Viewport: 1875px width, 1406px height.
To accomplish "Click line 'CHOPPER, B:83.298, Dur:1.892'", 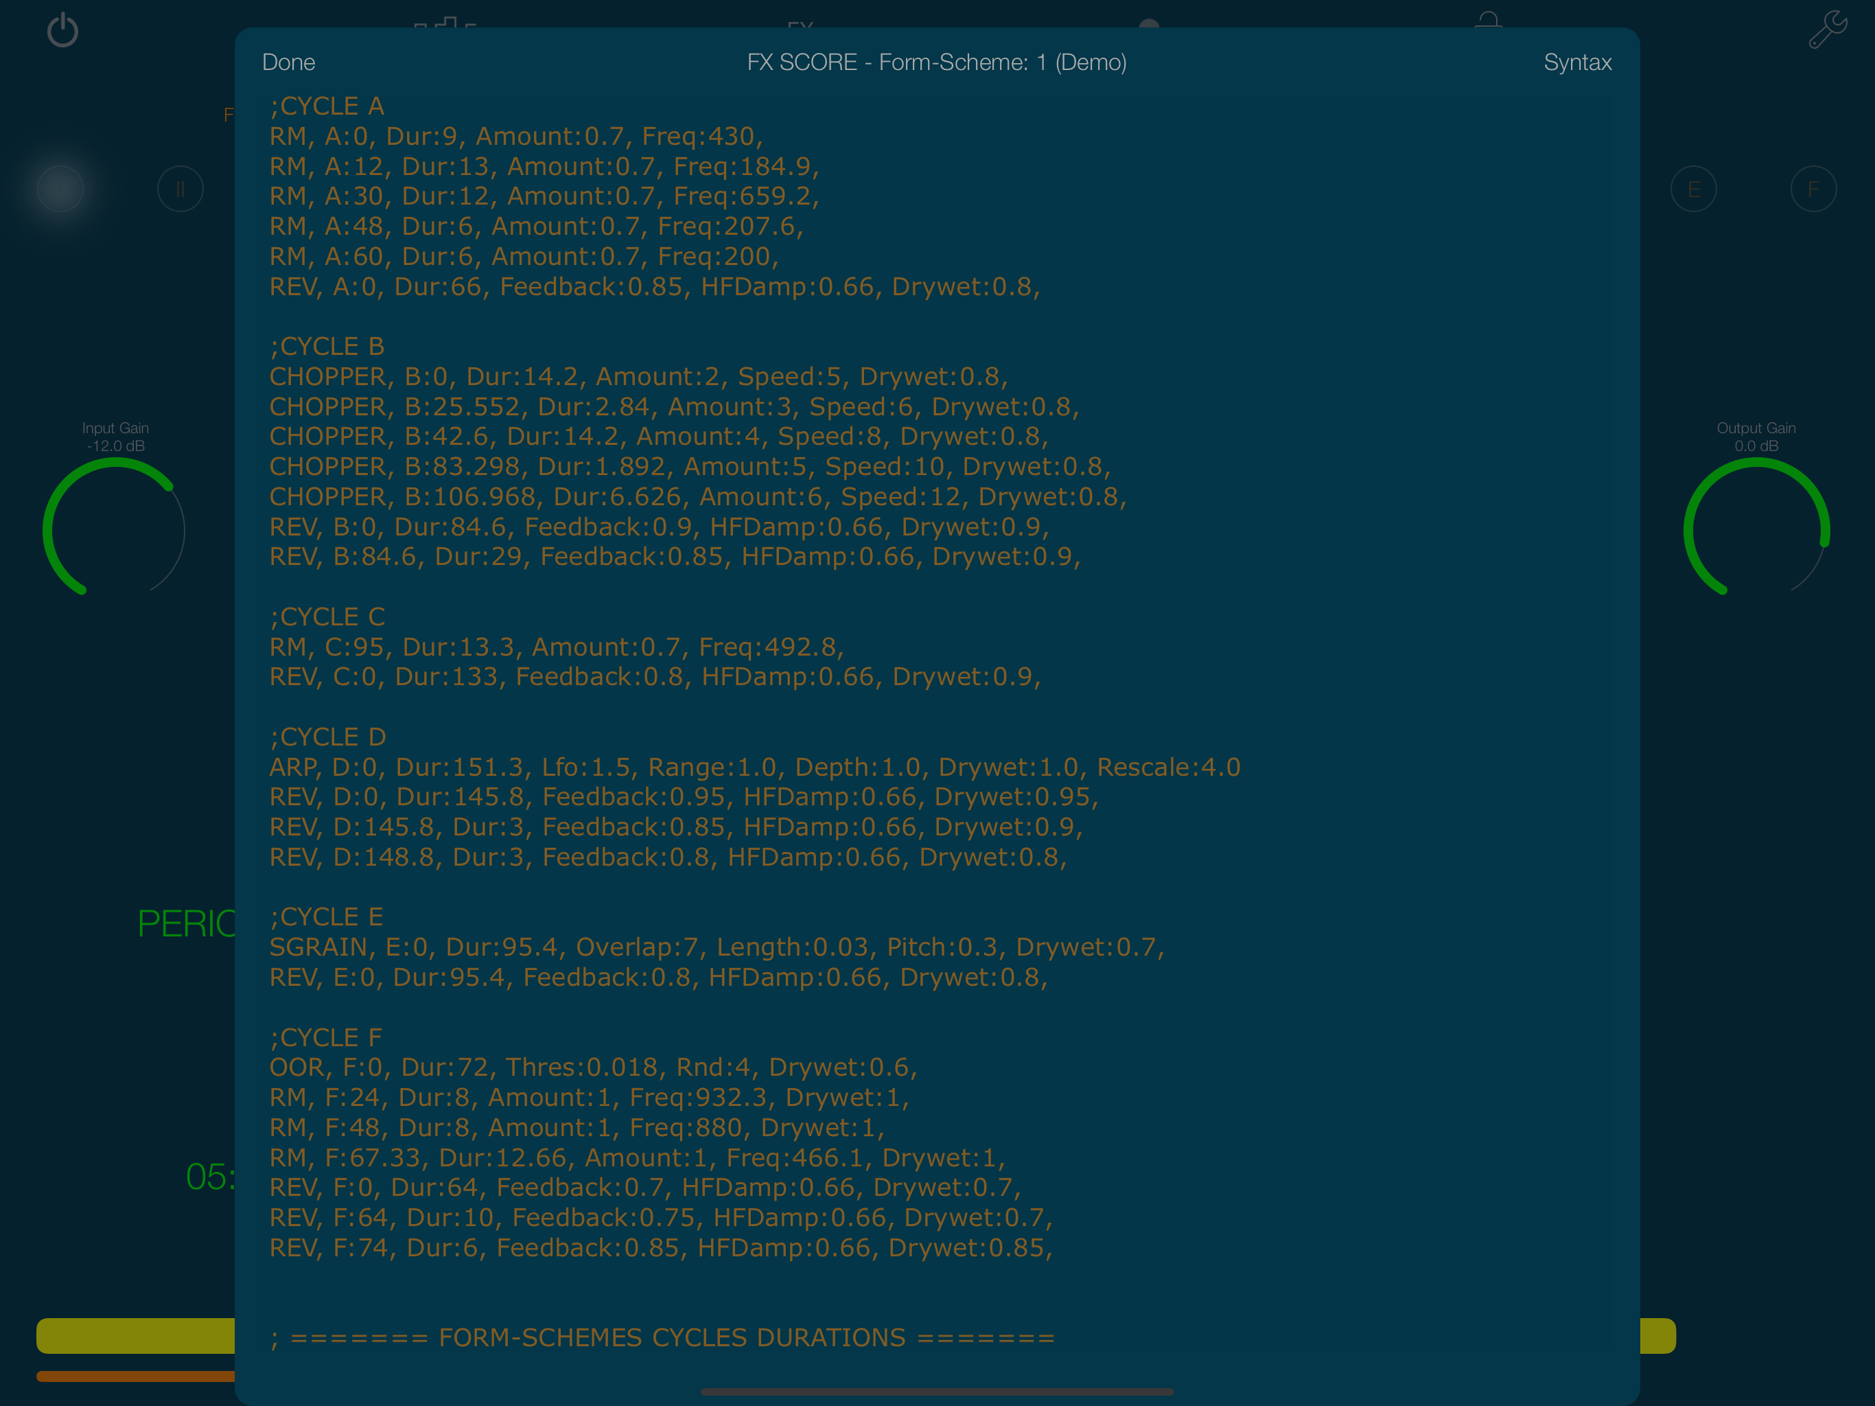I will 690,466.
